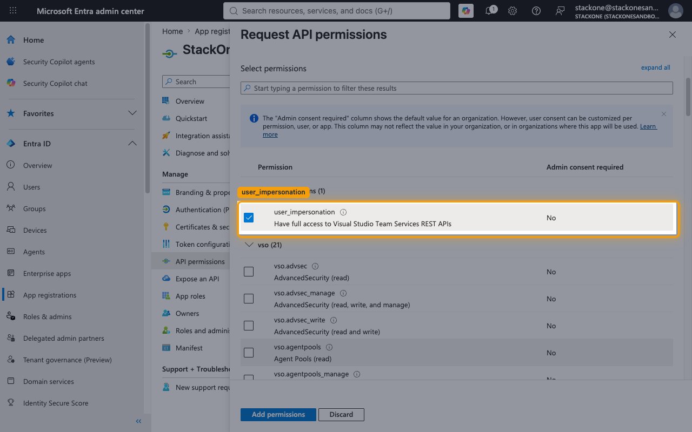Image resolution: width=692 pixels, height=432 pixels.
Task: Open the app launcher waffle icon
Action: coord(13,11)
